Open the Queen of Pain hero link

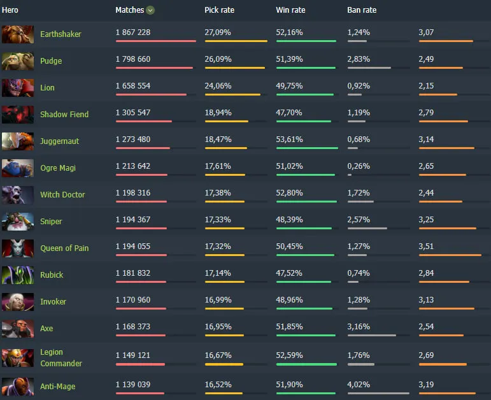tap(64, 248)
